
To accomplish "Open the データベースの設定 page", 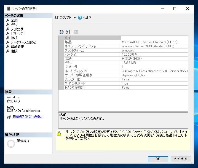I will [x=23, y=42].
